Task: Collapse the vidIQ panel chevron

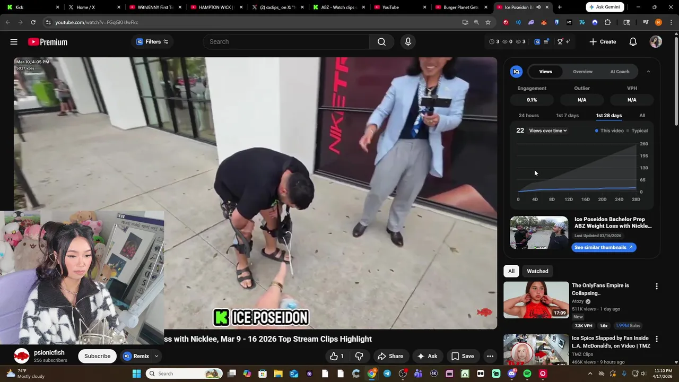Action: point(648,72)
